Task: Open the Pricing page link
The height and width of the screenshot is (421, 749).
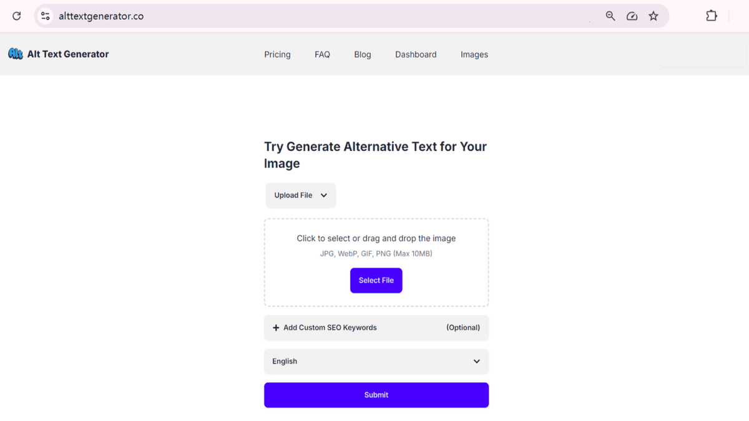Action: coord(277,54)
